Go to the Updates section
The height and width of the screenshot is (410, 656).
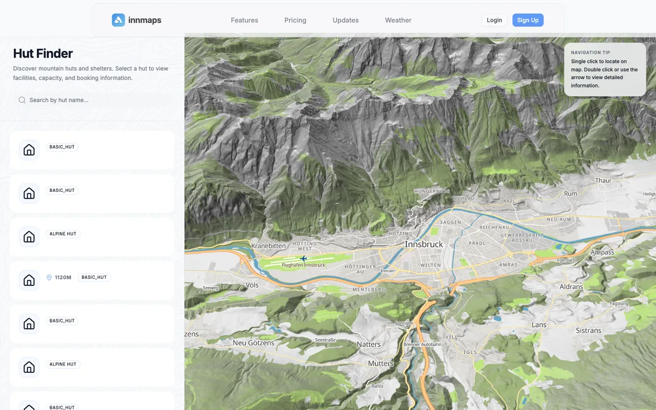pos(345,20)
